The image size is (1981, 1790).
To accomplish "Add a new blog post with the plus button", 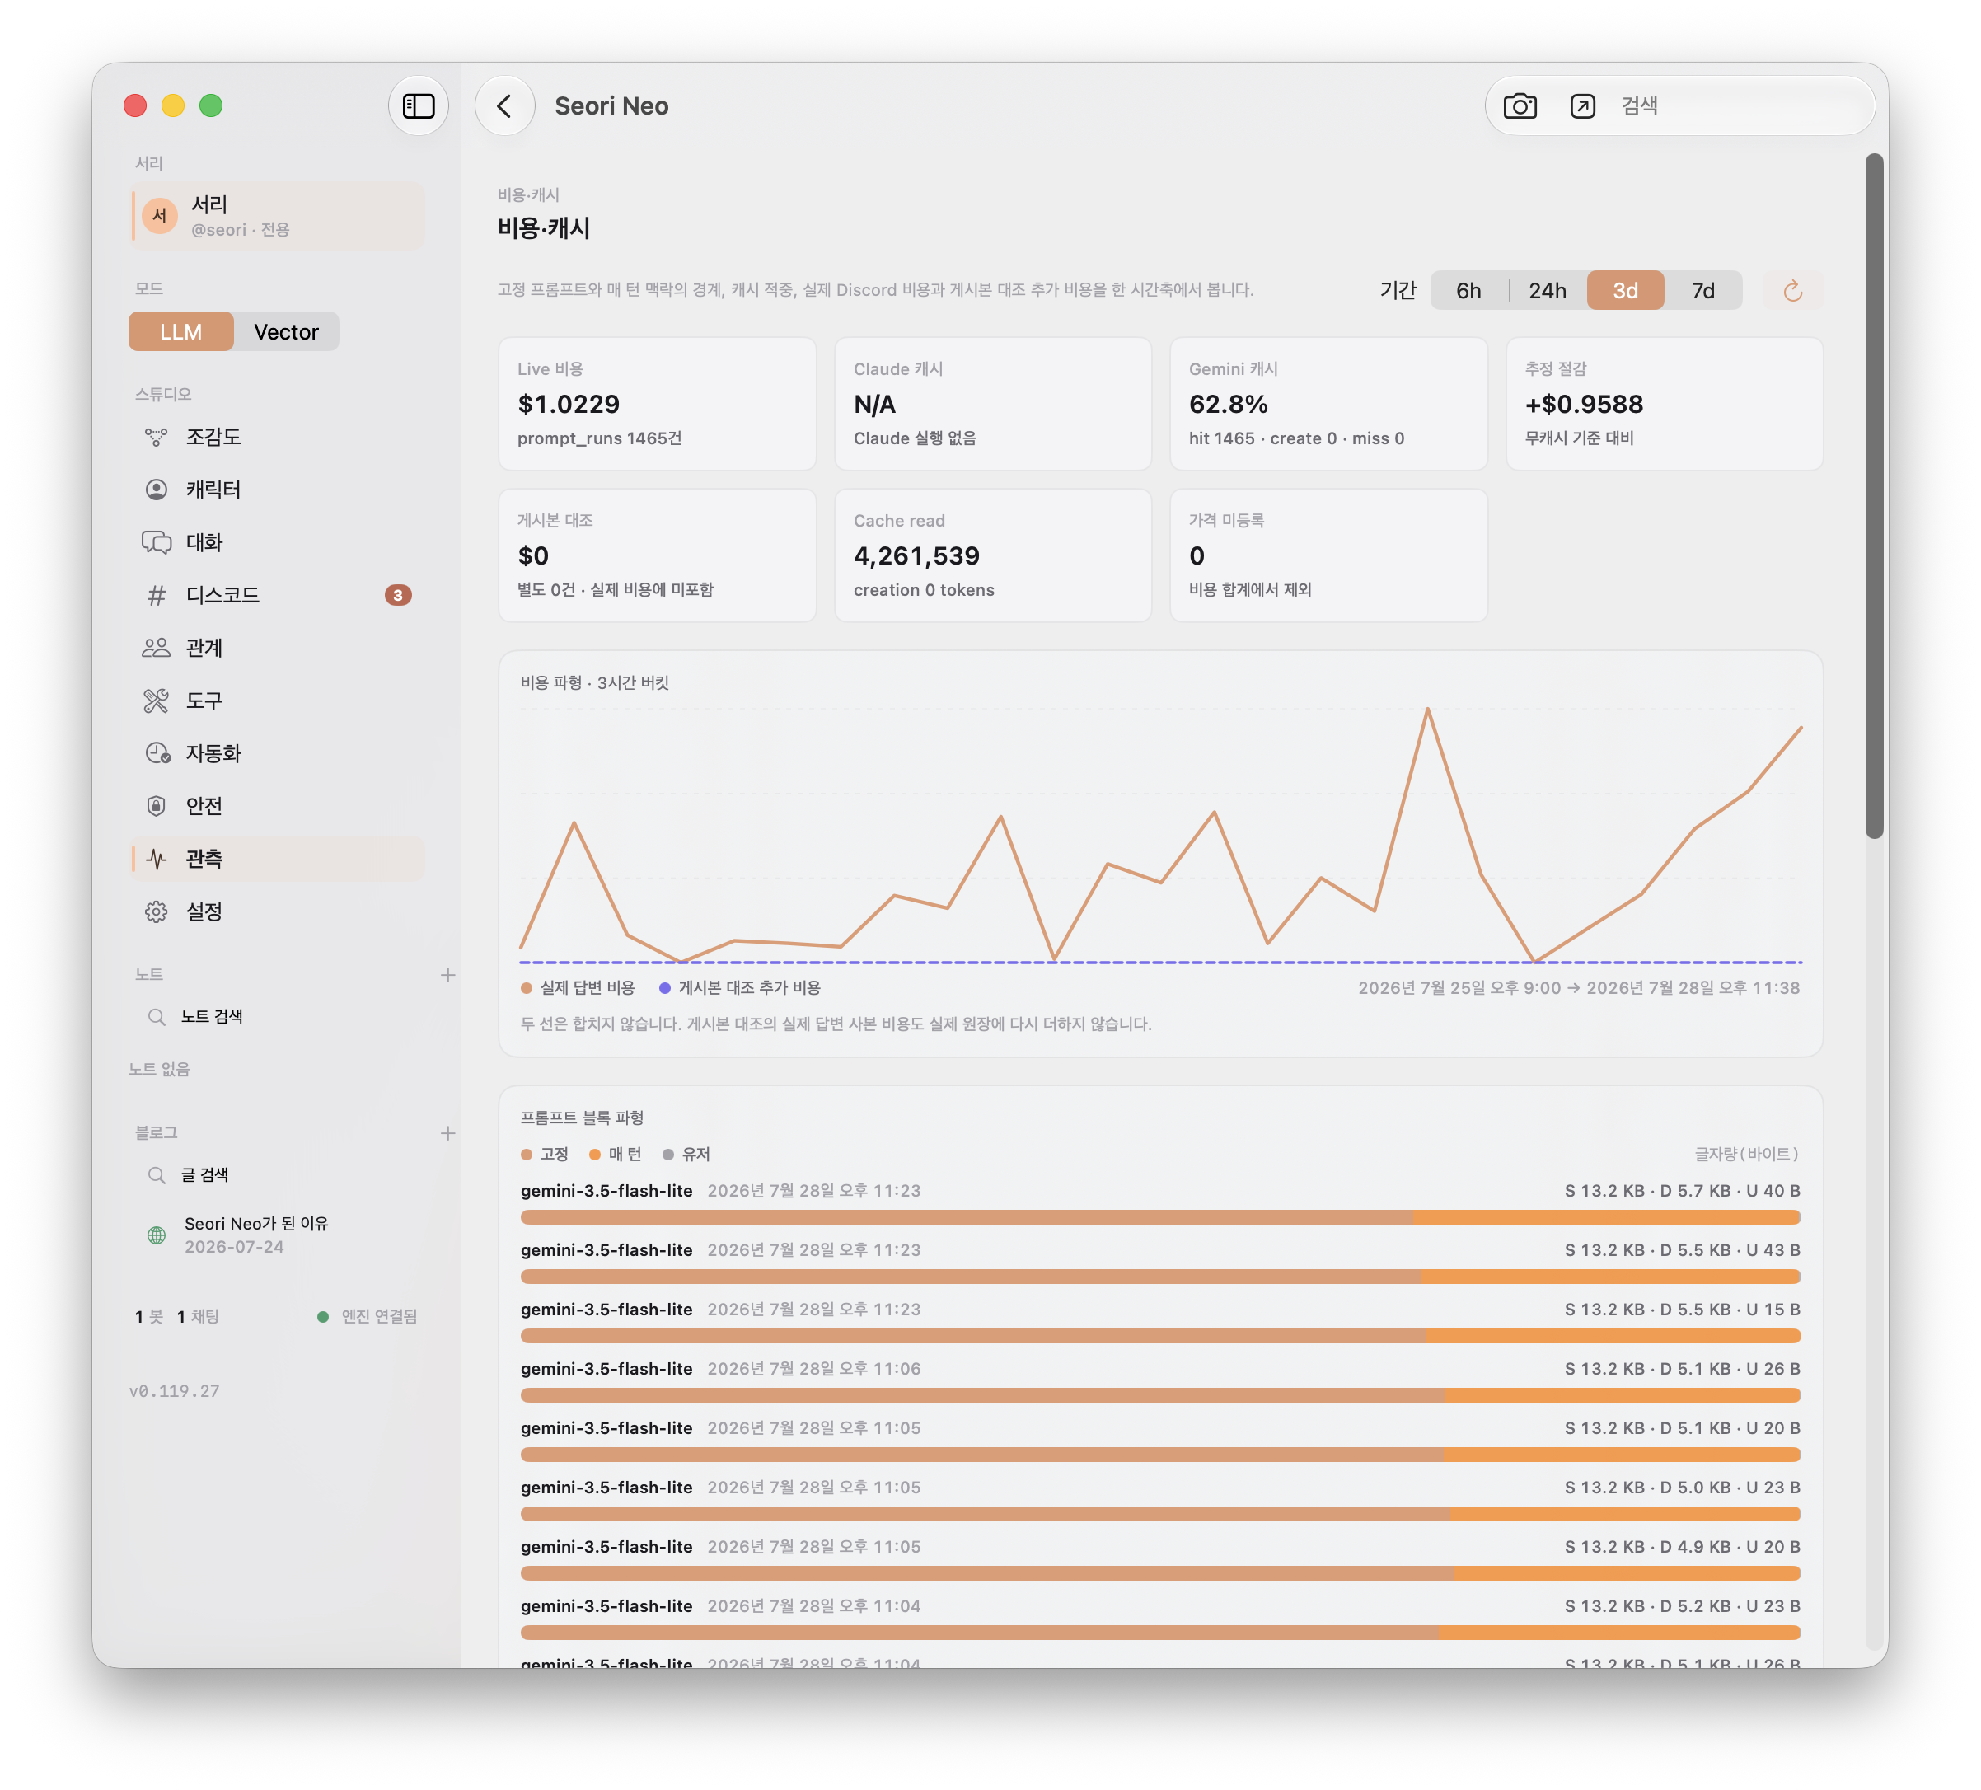I will click(x=448, y=1133).
